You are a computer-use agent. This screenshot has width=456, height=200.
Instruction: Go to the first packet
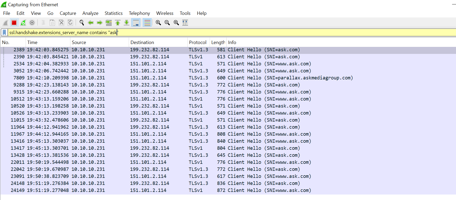click(x=118, y=23)
